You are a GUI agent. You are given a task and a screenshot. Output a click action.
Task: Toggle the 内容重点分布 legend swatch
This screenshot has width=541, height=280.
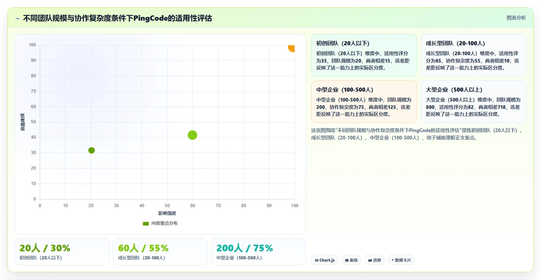pyautogui.click(x=146, y=223)
